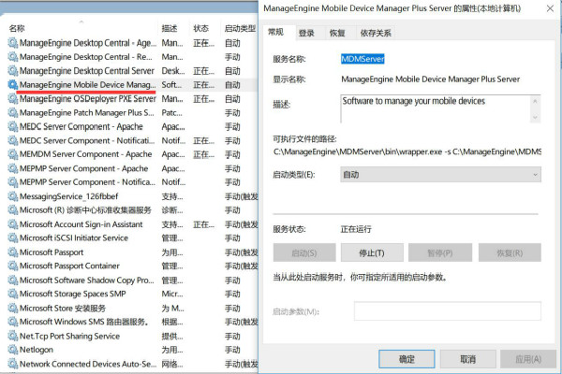This screenshot has width=562, height=374.
Task: Click the 启动参数(M) input field
Action: pos(448,311)
